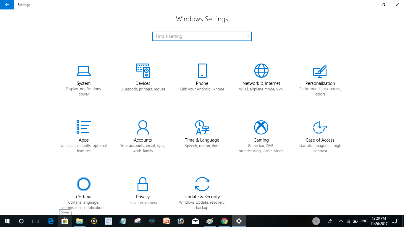This screenshot has height=227, width=404.
Task: Open Accounts settings
Action: (x=143, y=133)
